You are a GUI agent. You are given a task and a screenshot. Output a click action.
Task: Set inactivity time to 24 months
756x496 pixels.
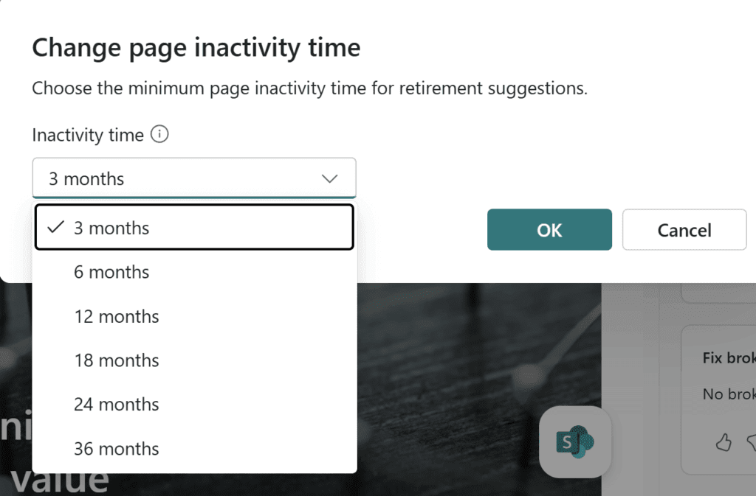coord(117,405)
